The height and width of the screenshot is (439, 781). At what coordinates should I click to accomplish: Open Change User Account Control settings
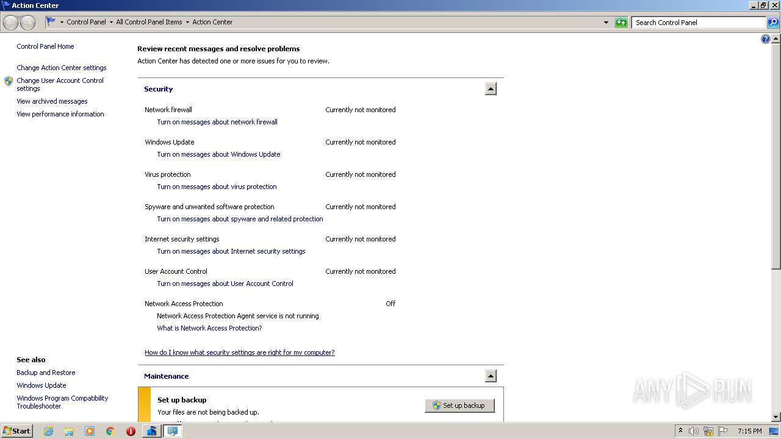pos(60,84)
